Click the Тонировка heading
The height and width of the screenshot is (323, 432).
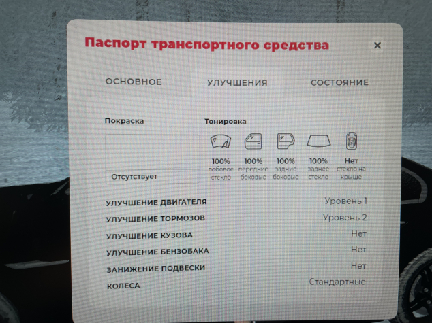[226, 121]
